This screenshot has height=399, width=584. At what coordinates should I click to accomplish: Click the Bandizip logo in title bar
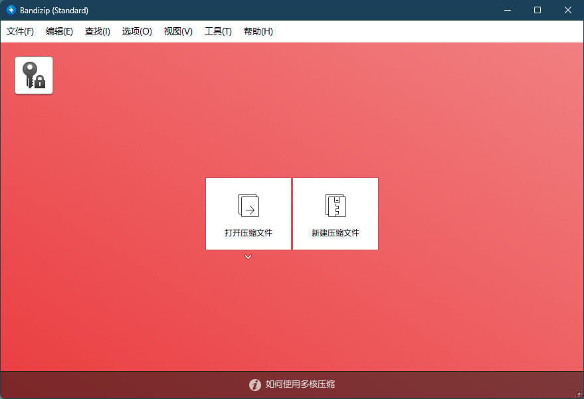point(11,10)
